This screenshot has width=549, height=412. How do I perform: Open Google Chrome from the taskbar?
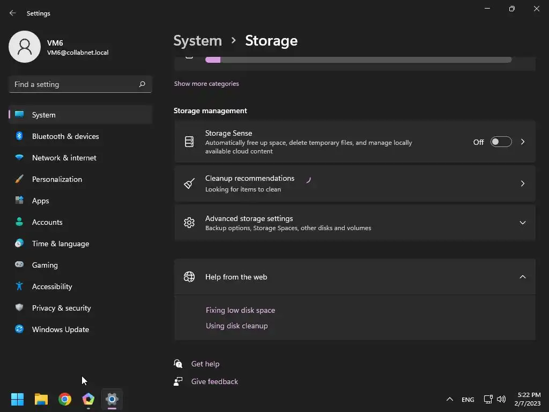tap(65, 399)
